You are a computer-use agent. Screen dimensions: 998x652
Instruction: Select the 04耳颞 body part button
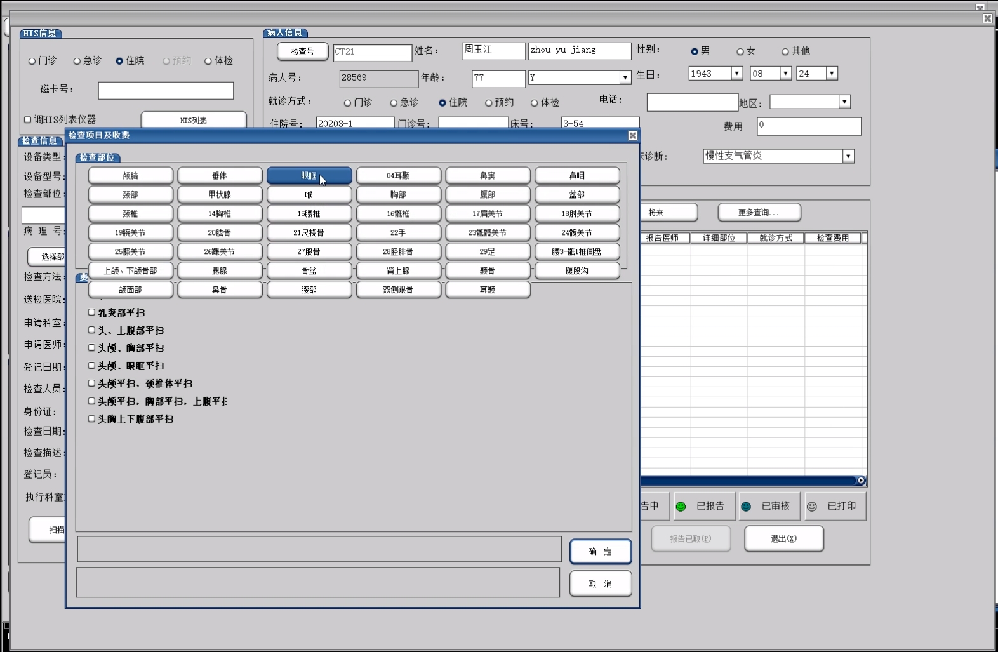point(398,176)
